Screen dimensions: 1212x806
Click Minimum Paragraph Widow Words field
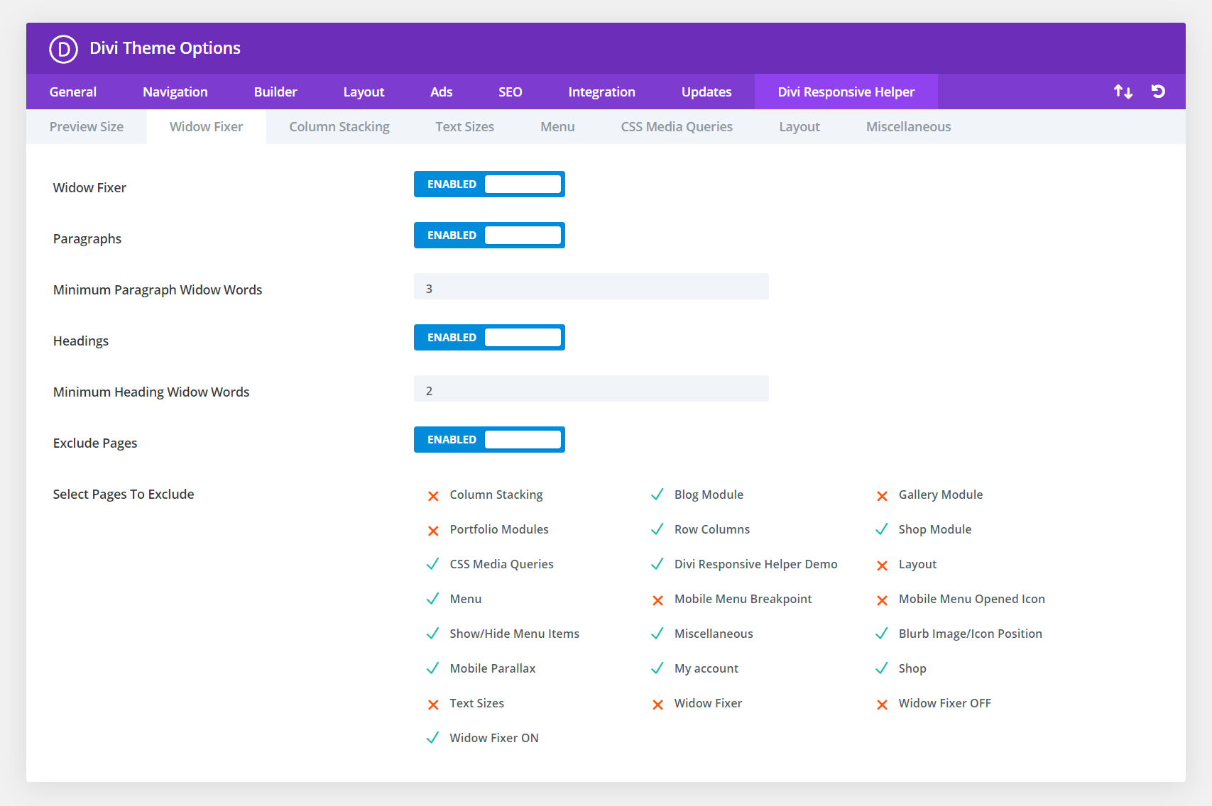pos(591,287)
